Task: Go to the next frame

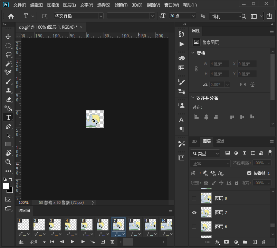Action: click(83, 242)
